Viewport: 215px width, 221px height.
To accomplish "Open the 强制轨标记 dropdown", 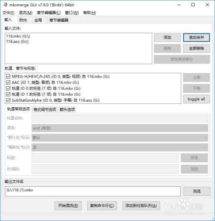I will point(120,147).
